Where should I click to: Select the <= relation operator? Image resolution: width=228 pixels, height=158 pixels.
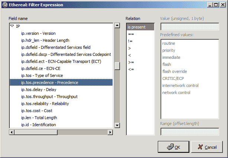tap(140, 69)
